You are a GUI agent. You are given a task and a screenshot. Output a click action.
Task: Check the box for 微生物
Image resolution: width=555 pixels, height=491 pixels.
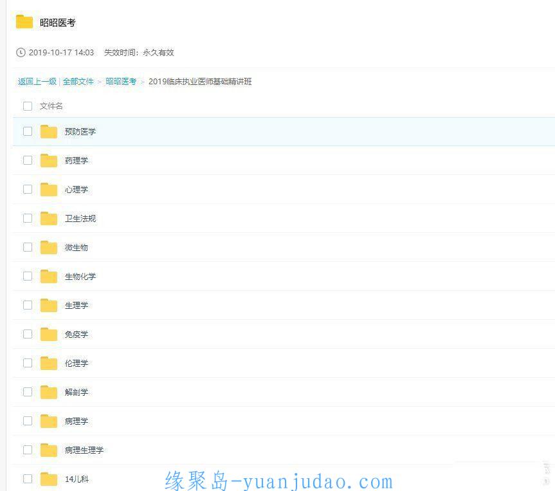[x=27, y=247]
